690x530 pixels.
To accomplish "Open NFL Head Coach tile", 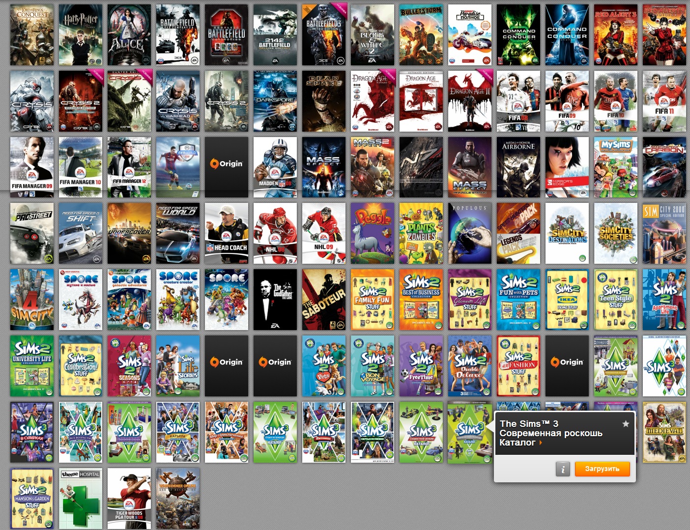I will click(227, 233).
